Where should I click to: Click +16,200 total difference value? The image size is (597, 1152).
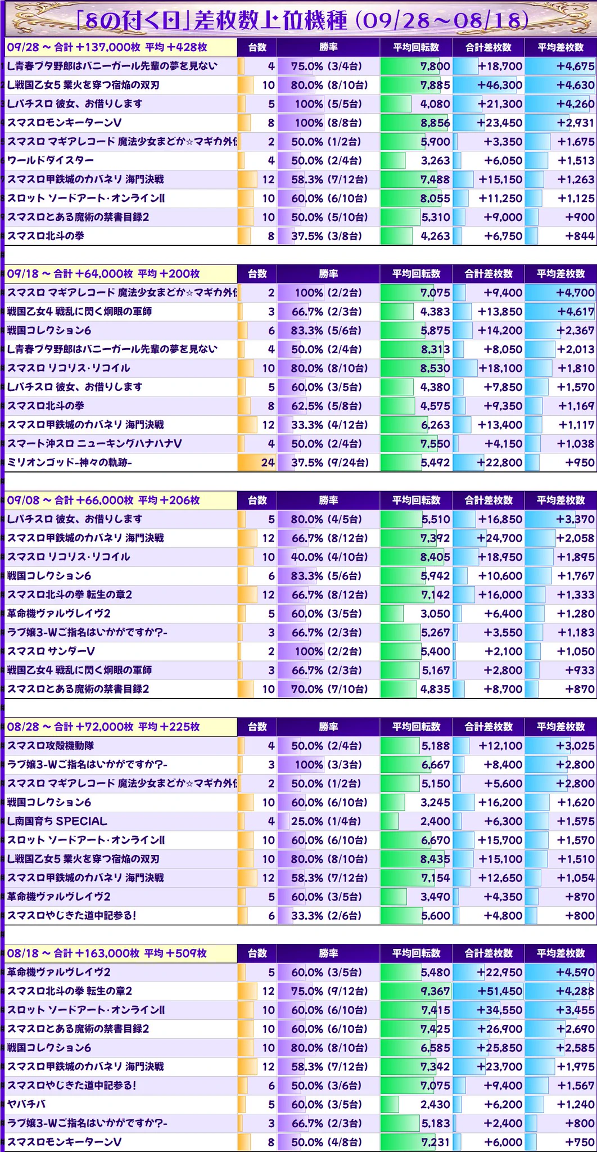pos(488,803)
